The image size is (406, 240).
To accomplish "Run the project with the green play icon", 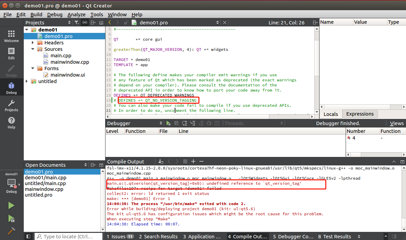I will coord(11,205).
